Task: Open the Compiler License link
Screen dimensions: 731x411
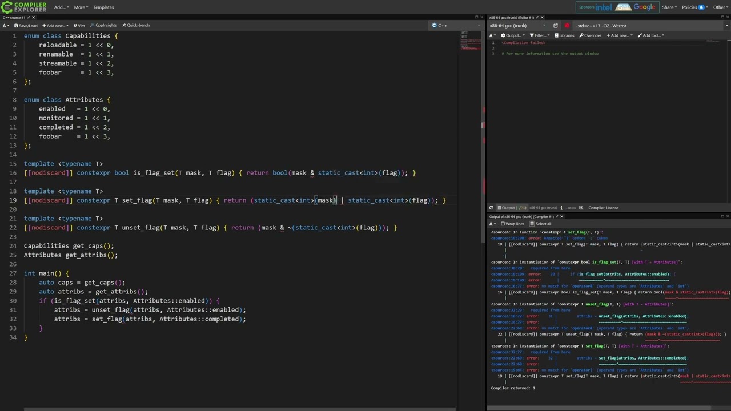Action: (603, 208)
